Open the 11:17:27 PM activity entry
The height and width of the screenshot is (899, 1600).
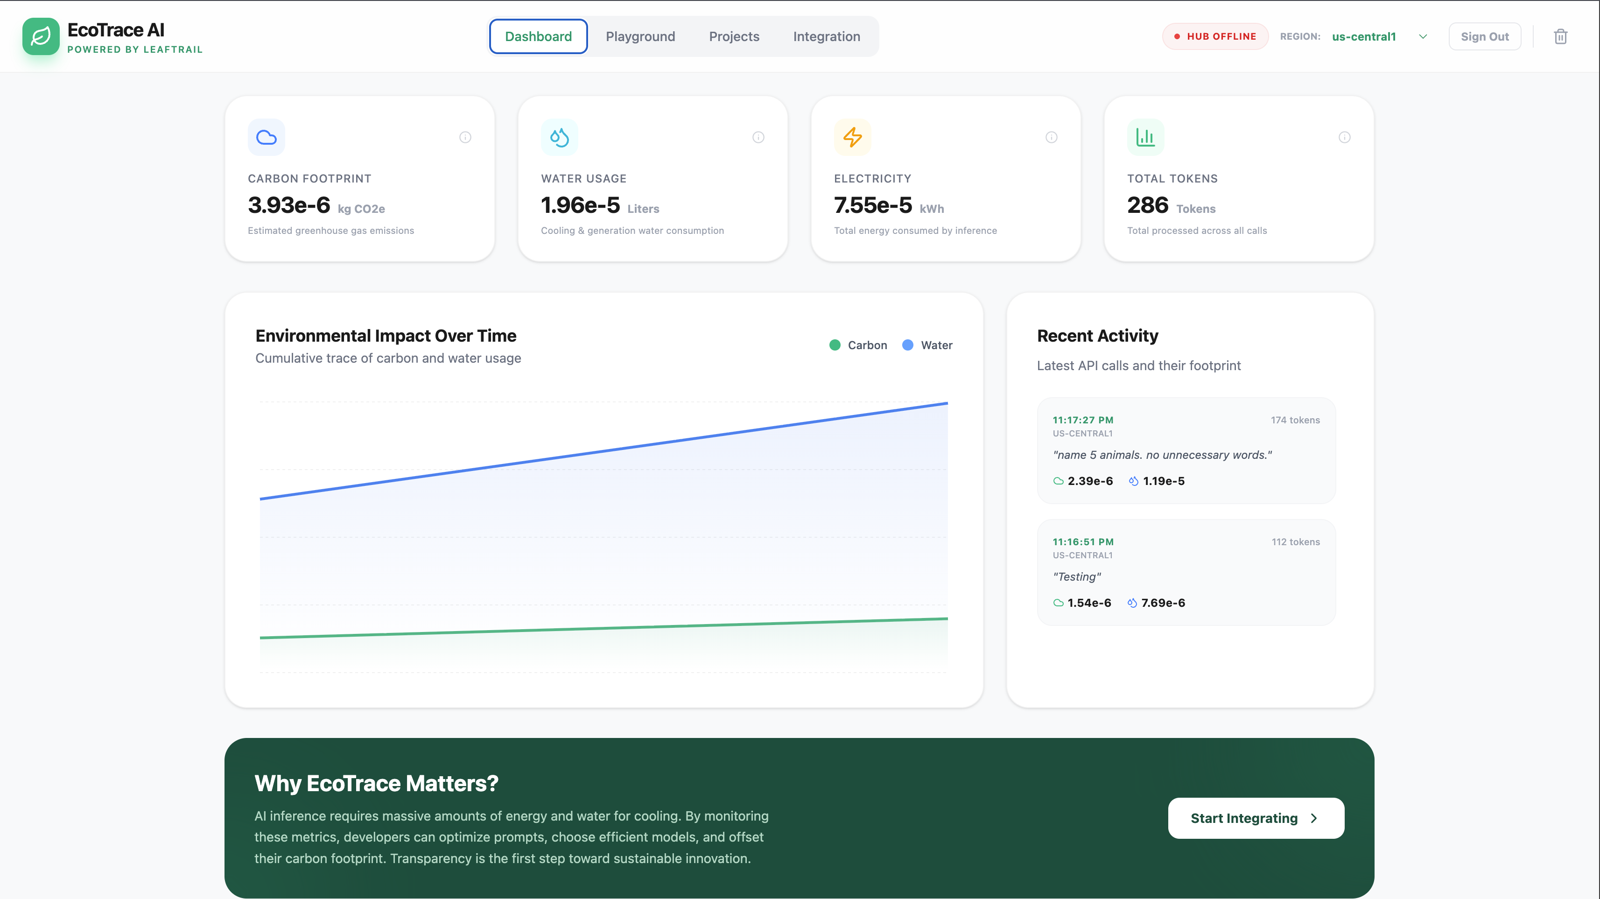coord(1186,450)
